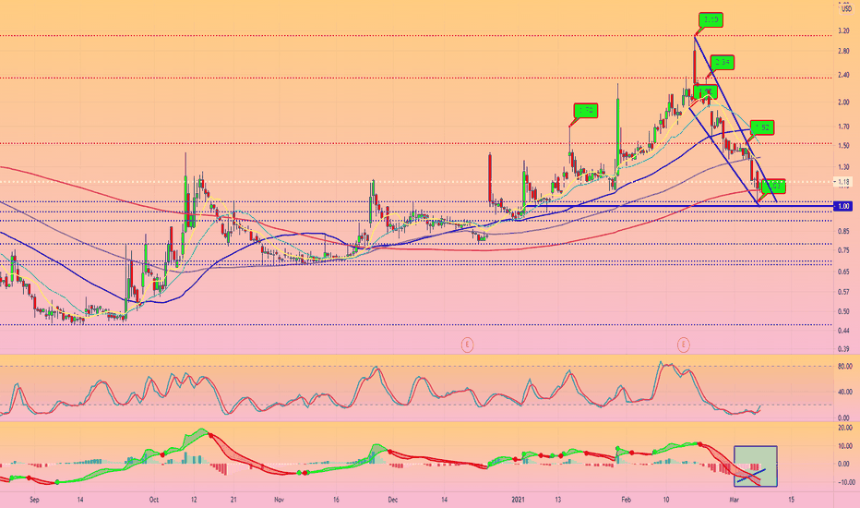Viewport: 860px width, 508px height.
Task: Select the 1.78 price callout in January
Action: point(586,111)
